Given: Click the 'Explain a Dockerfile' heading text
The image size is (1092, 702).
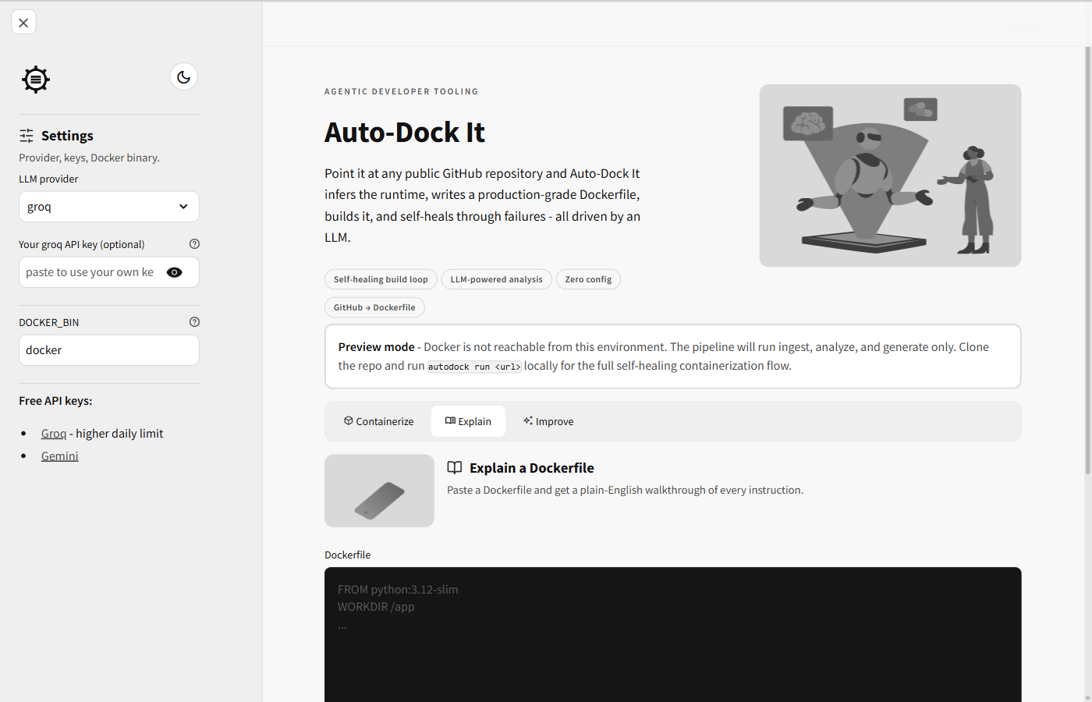Looking at the screenshot, I should pos(532,468).
